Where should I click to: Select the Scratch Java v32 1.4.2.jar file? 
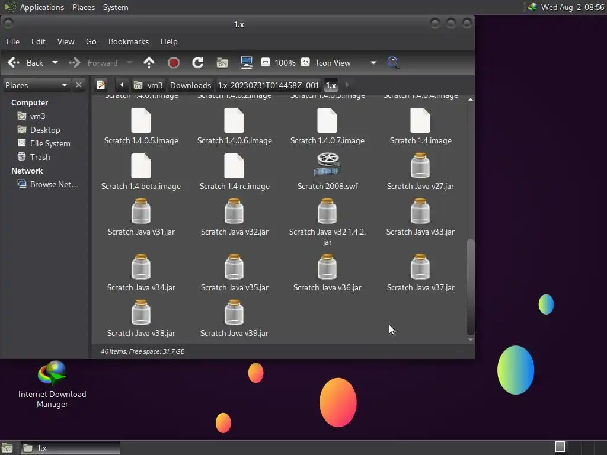coord(327,223)
